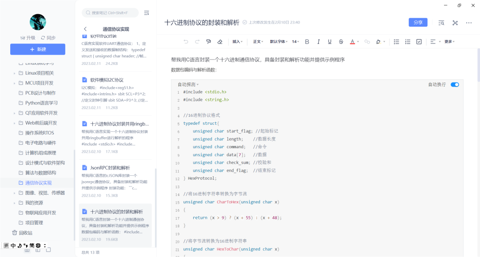Open the font size 14 dropdown
The image size is (480, 257).
pyautogui.click(x=296, y=42)
